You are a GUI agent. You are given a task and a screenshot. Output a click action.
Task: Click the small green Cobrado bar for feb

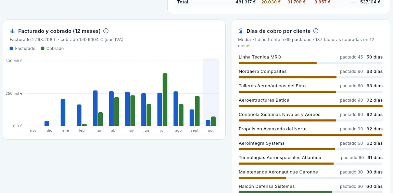pyautogui.click(x=85, y=125)
